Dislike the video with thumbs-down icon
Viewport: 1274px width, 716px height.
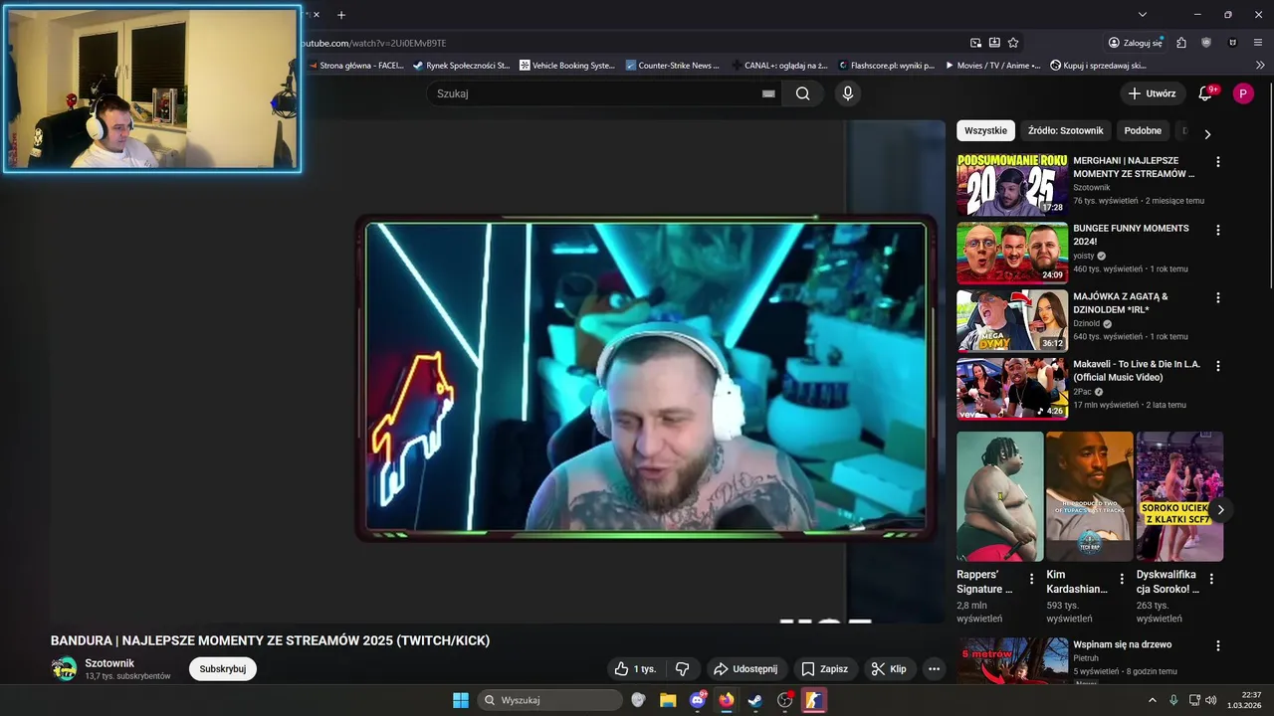[x=682, y=669]
